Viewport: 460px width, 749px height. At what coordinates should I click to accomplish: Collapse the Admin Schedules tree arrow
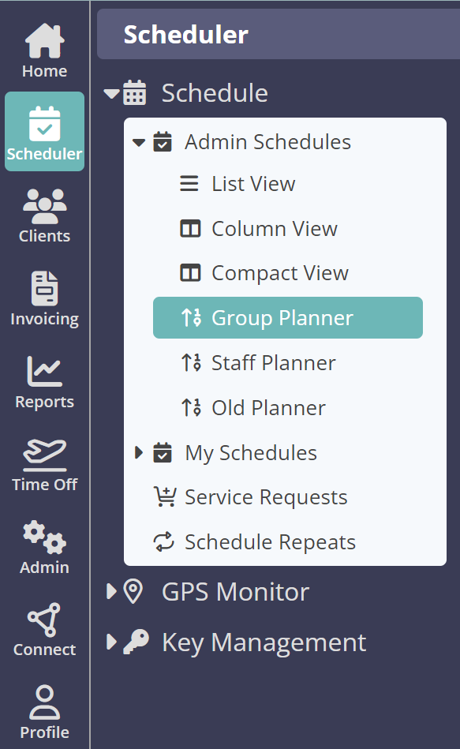pos(139,142)
